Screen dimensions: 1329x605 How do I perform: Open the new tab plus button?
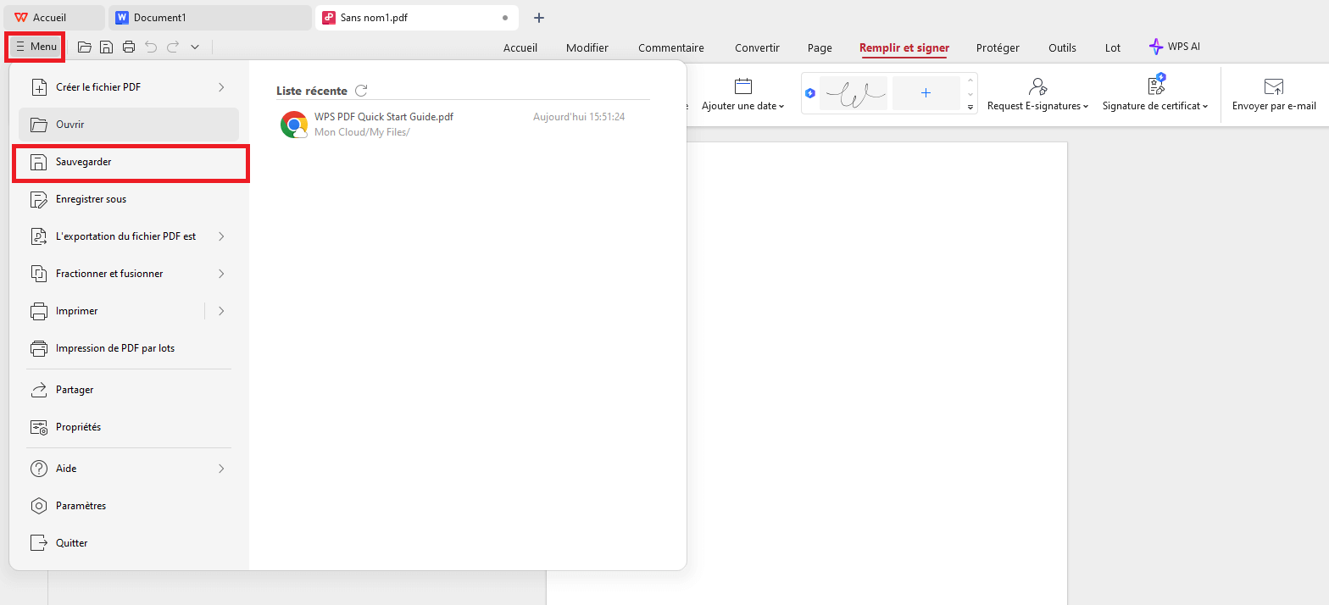(x=539, y=18)
